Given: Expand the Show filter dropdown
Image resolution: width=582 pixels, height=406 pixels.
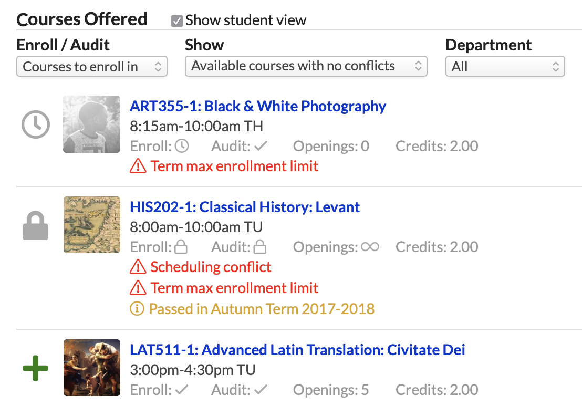Looking at the screenshot, I should pos(306,66).
